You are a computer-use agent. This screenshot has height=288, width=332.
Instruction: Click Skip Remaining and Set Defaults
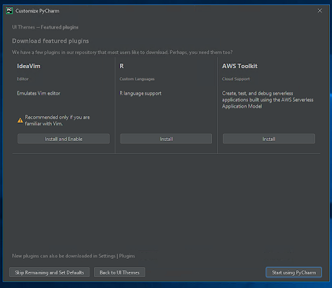coord(49,272)
